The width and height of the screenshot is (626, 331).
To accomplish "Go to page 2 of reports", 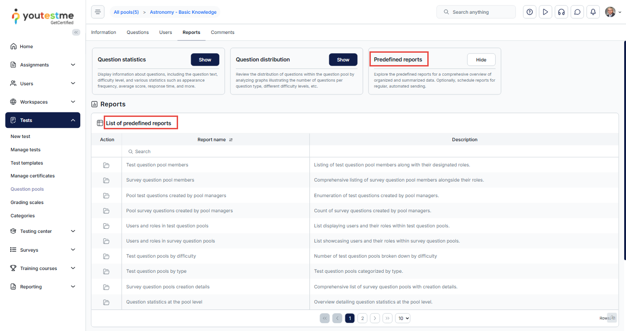I will click(362, 318).
